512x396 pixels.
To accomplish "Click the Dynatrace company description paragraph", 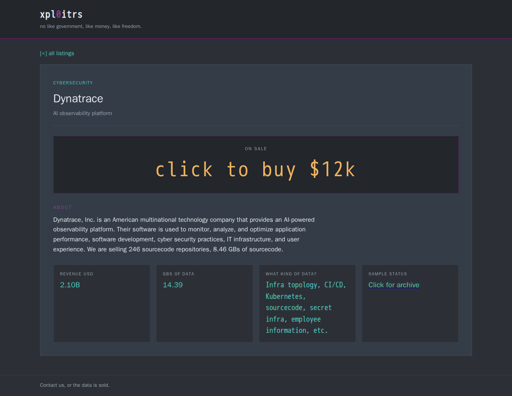I will tap(184, 235).
